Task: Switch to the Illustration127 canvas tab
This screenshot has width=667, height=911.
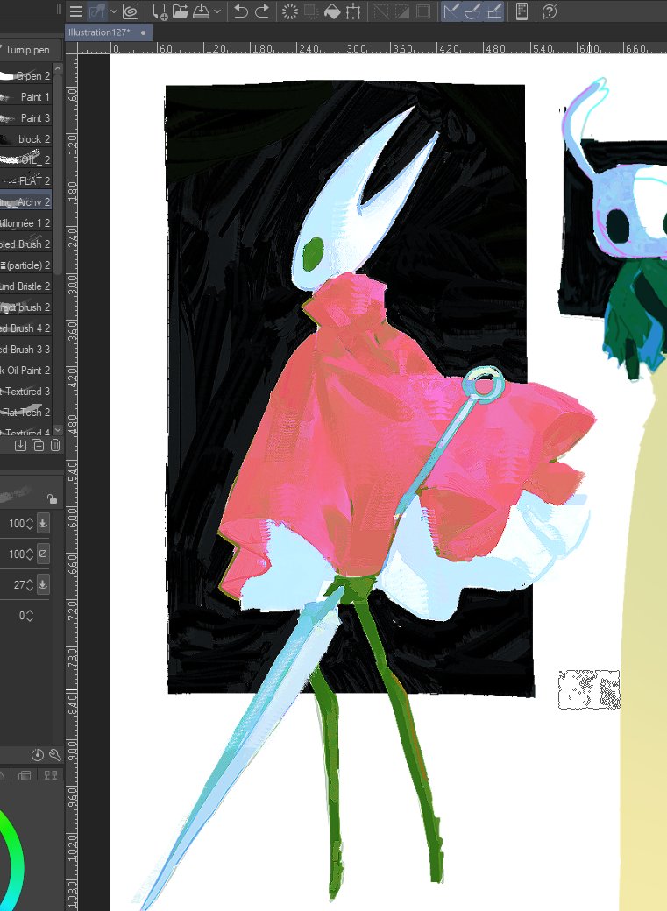Action: 108,32
